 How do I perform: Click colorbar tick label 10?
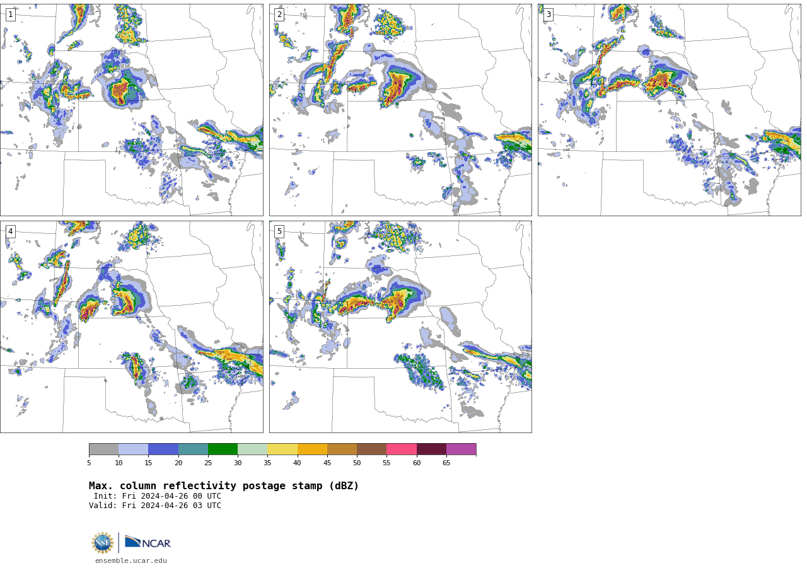(119, 463)
